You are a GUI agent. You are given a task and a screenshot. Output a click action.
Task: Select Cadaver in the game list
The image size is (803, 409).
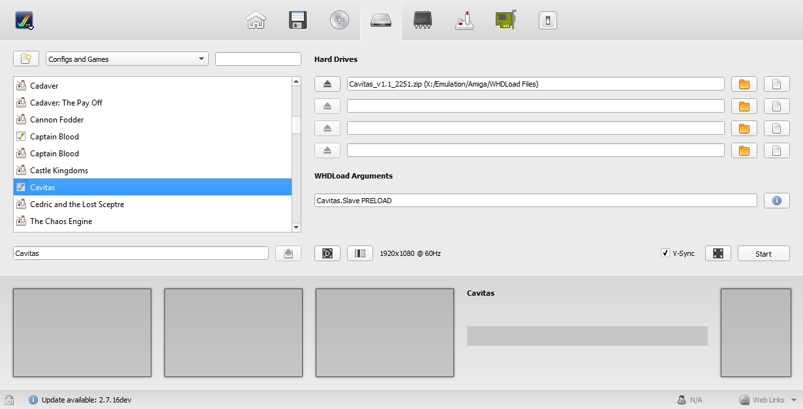click(x=153, y=85)
